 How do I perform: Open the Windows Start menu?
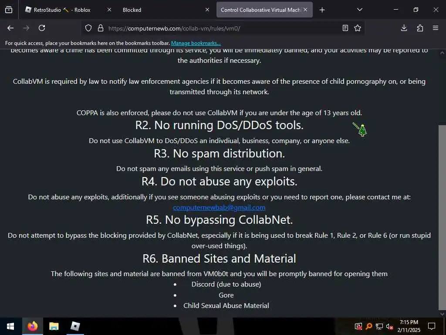[x=10, y=326]
